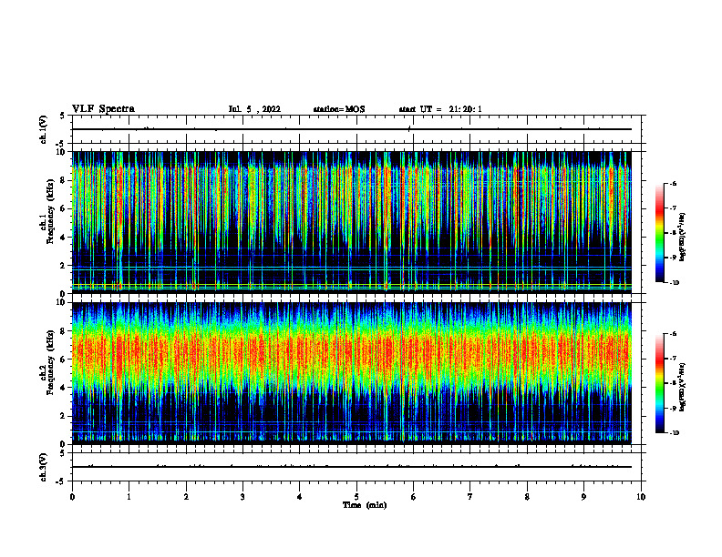
Task: Click time axis tick label "8"
Action: click(527, 497)
